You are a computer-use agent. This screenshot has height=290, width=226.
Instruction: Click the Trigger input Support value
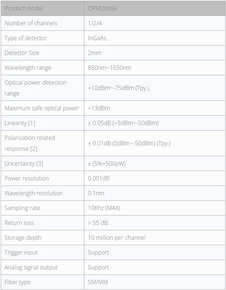[x=98, y=252]
